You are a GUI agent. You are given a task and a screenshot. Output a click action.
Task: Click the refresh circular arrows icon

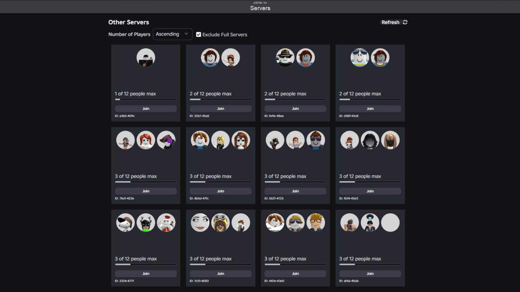pos(405,22)
